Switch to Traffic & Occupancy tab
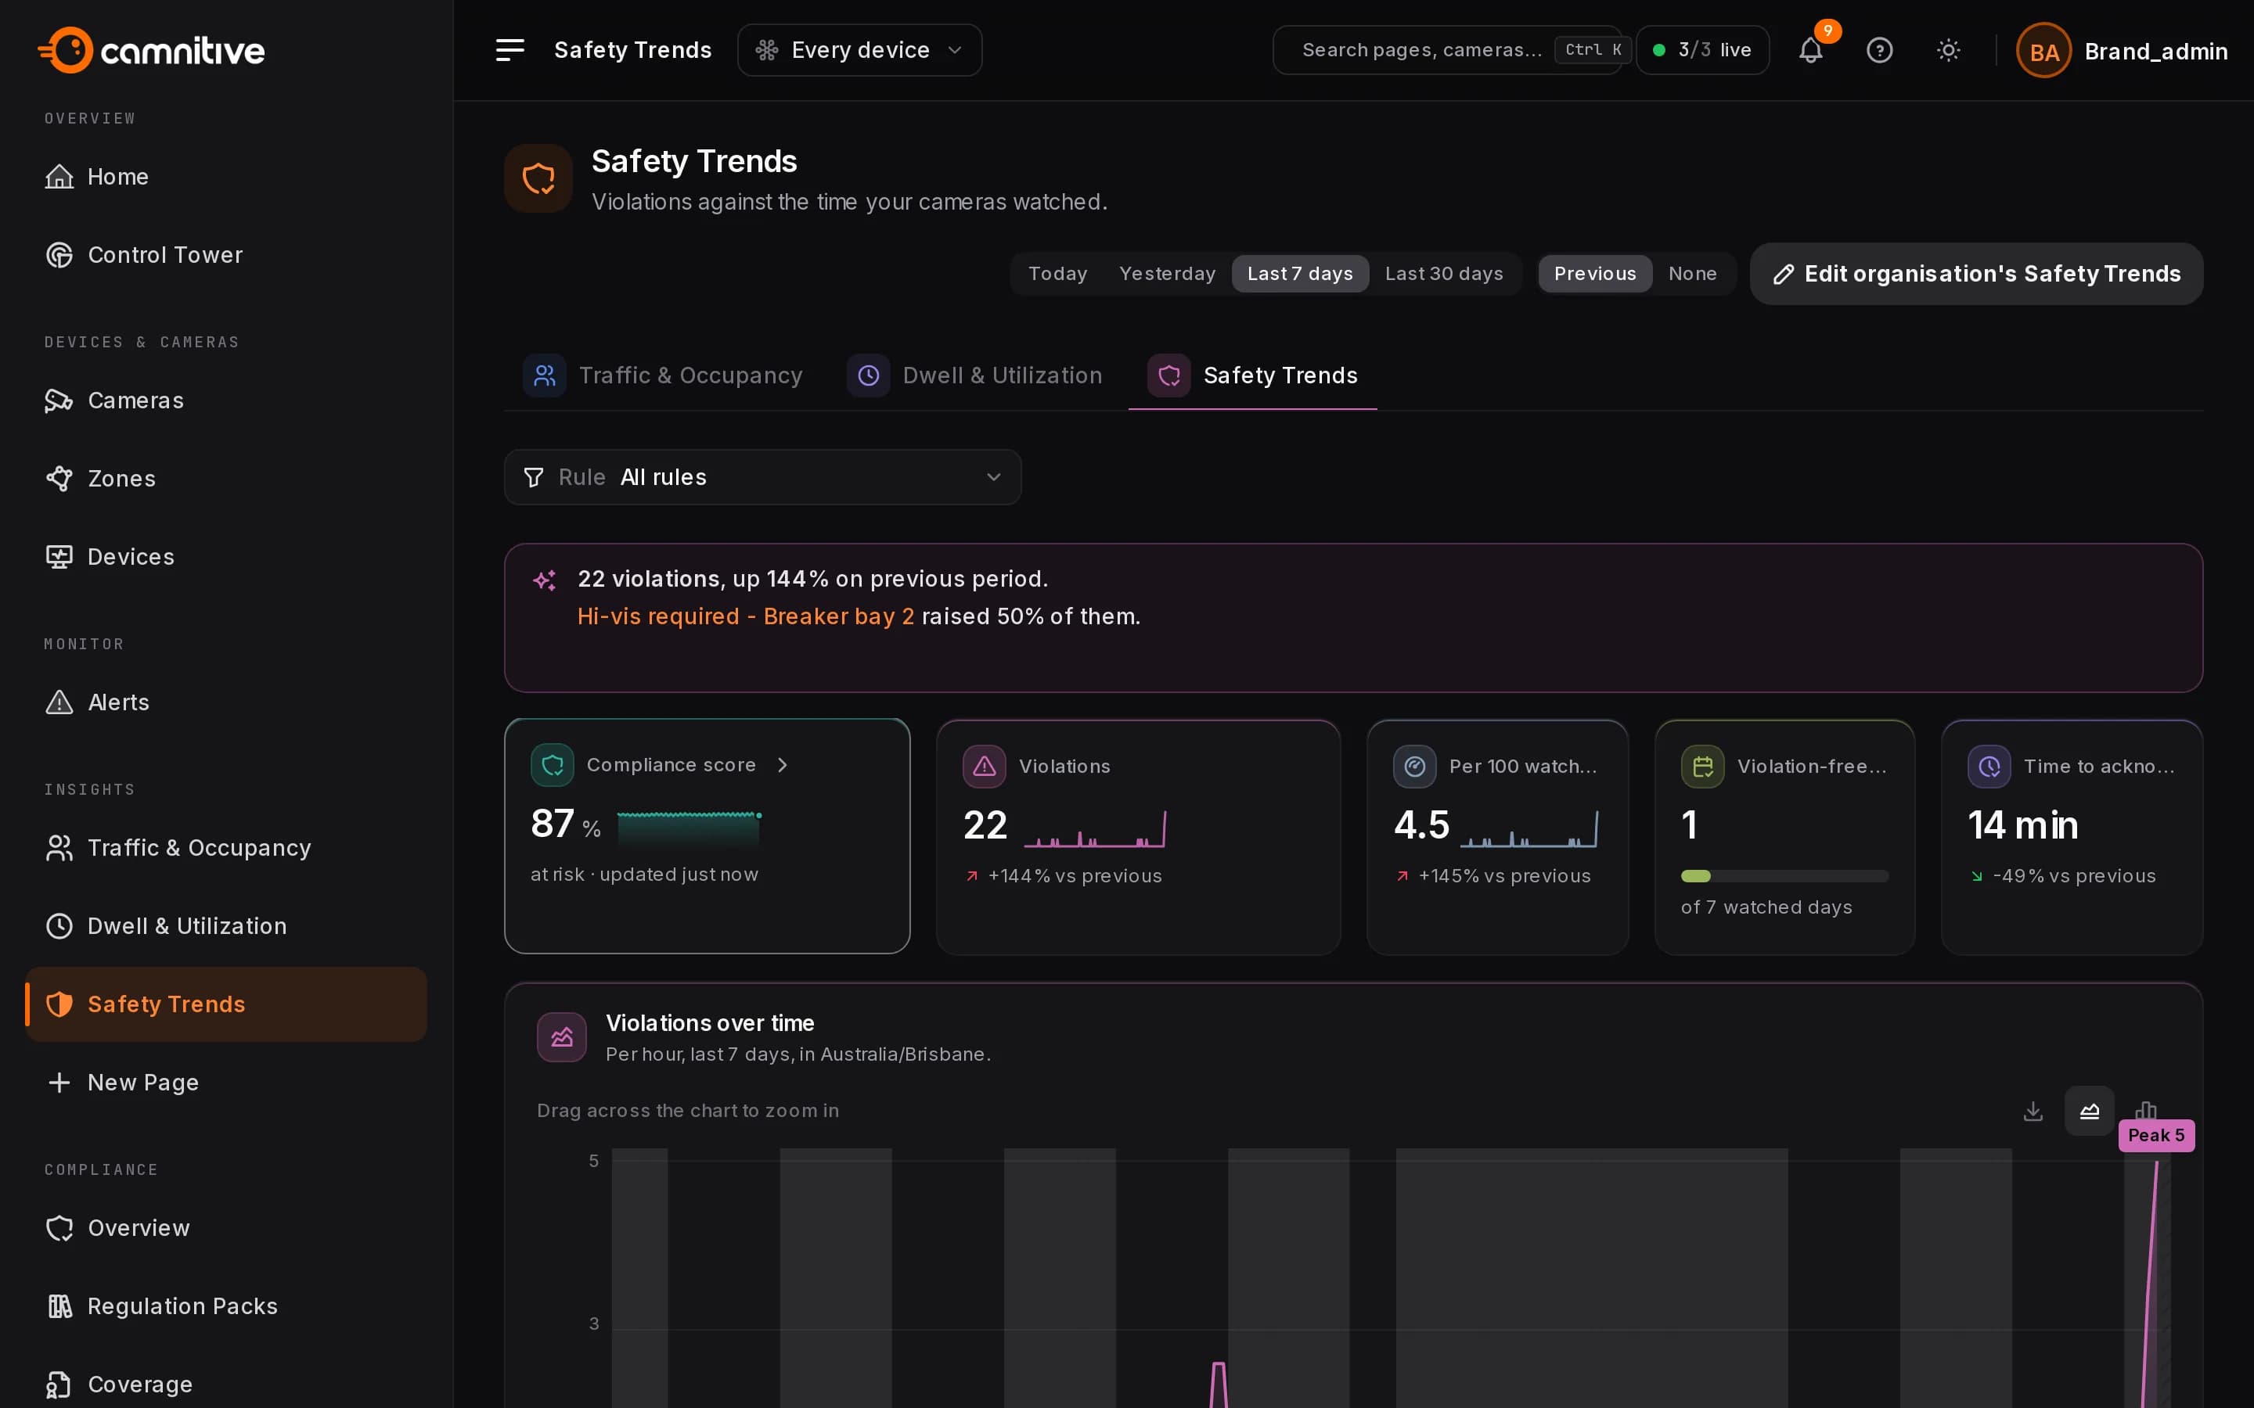This screenshot has width=2254, height=1408. click(x=663, y=375)
